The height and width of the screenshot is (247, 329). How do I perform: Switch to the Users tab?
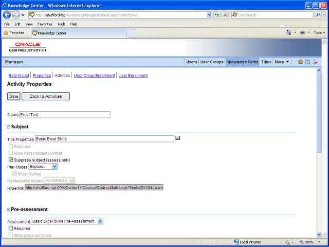192,62
